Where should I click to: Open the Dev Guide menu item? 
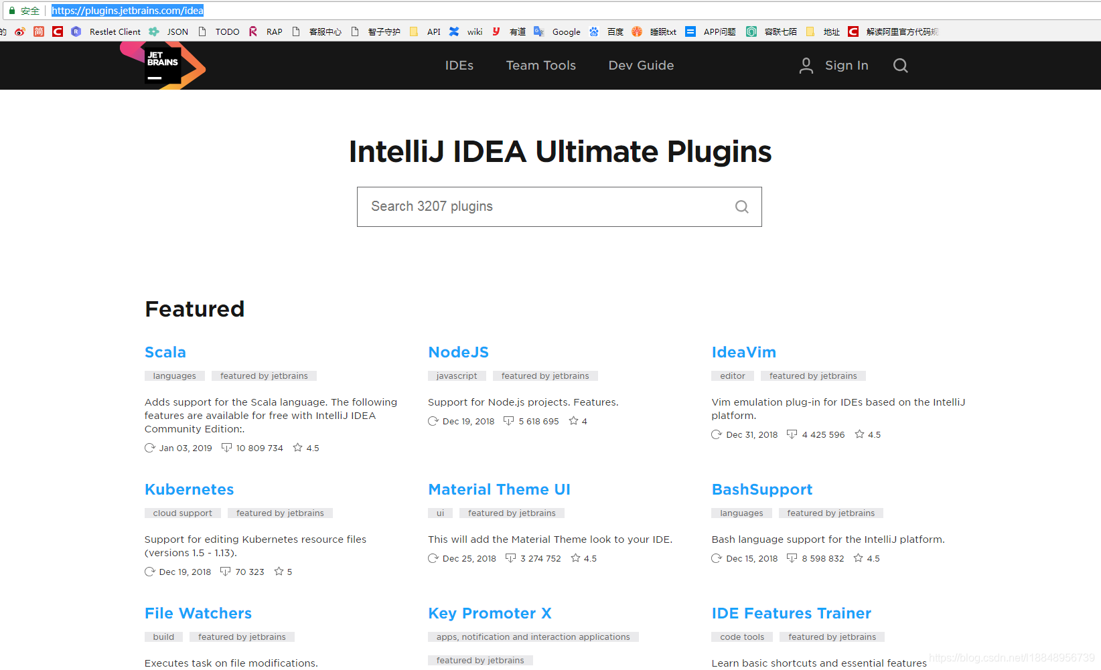641,66
